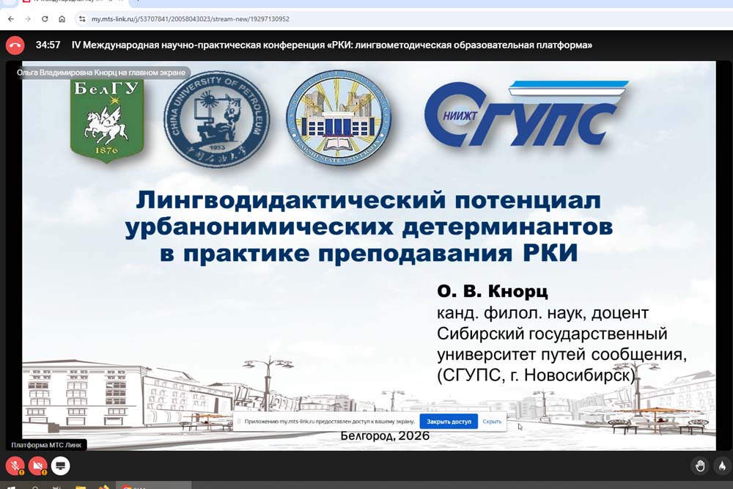Click the shared presentation slide on main screen

(369, 256)
